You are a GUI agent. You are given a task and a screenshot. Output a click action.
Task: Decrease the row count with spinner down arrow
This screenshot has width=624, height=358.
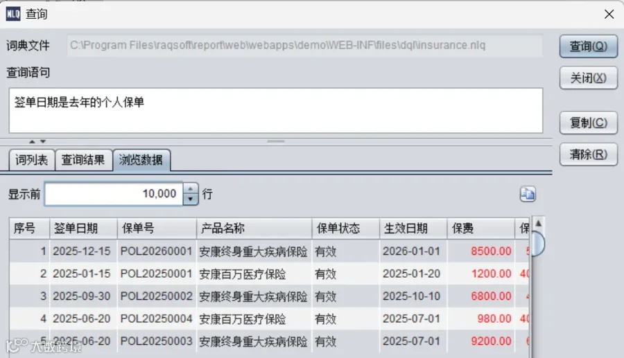pyautogui.click(x=190, y=199)
